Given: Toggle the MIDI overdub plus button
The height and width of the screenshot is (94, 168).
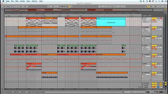Looking at the screenshot, I should coord(66,6).
